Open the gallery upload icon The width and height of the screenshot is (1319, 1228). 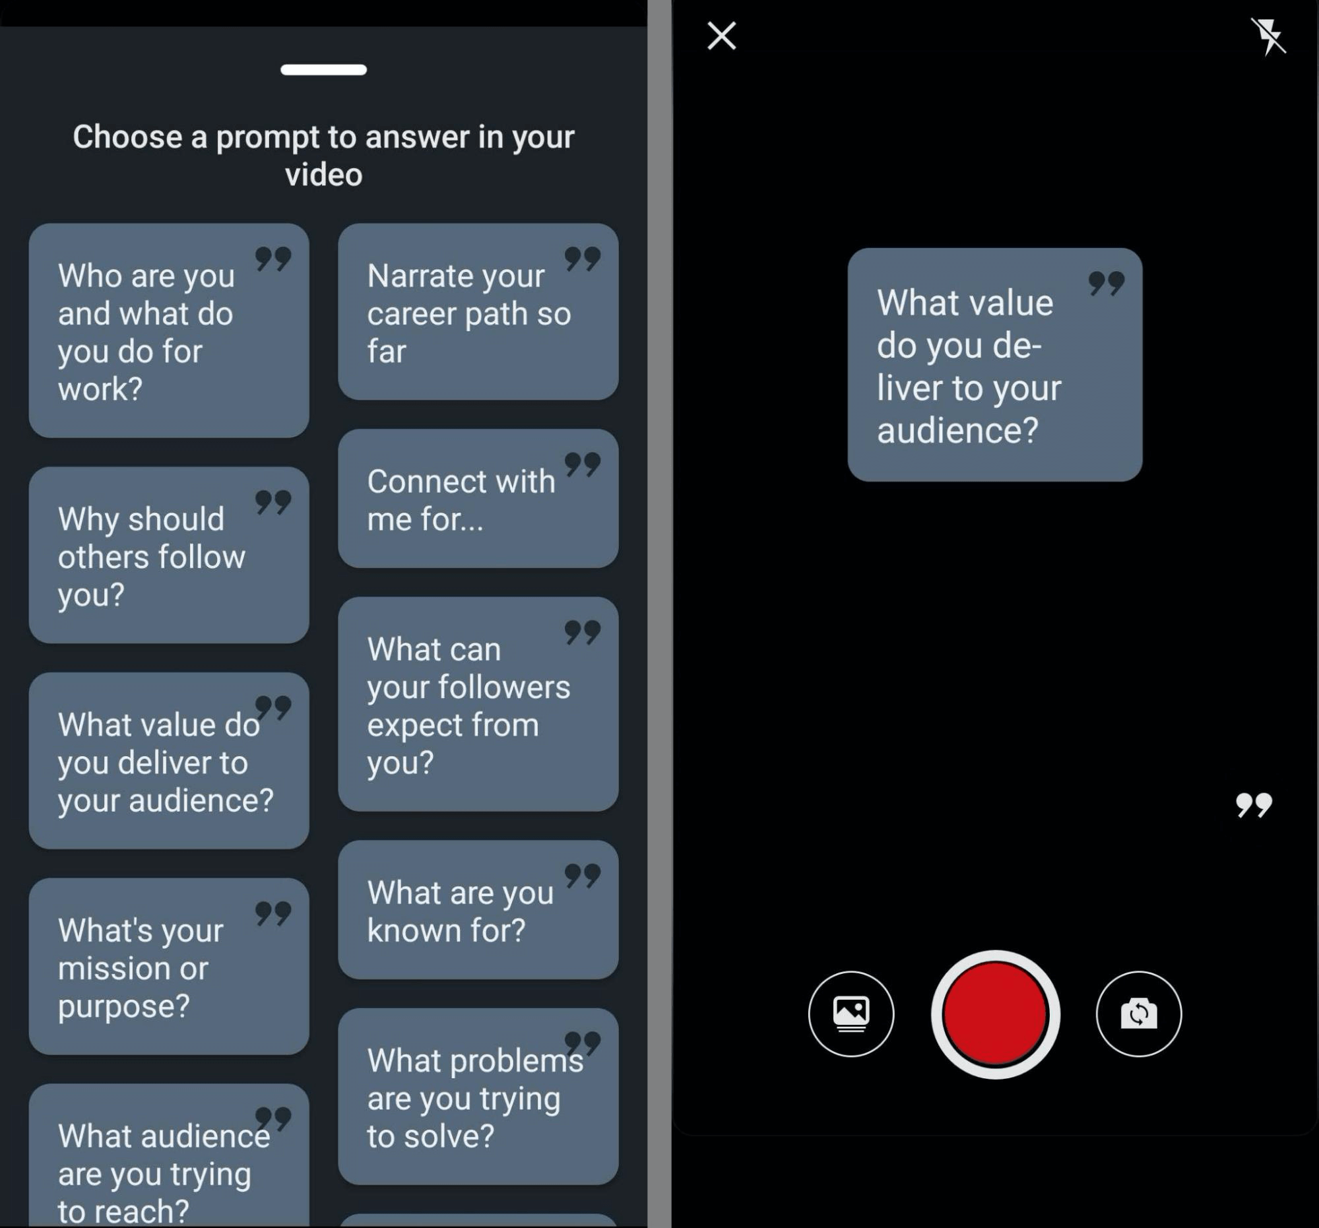point(851,1014)
